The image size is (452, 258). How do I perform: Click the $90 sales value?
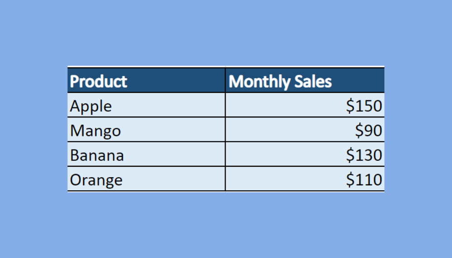tap(368, 131)
